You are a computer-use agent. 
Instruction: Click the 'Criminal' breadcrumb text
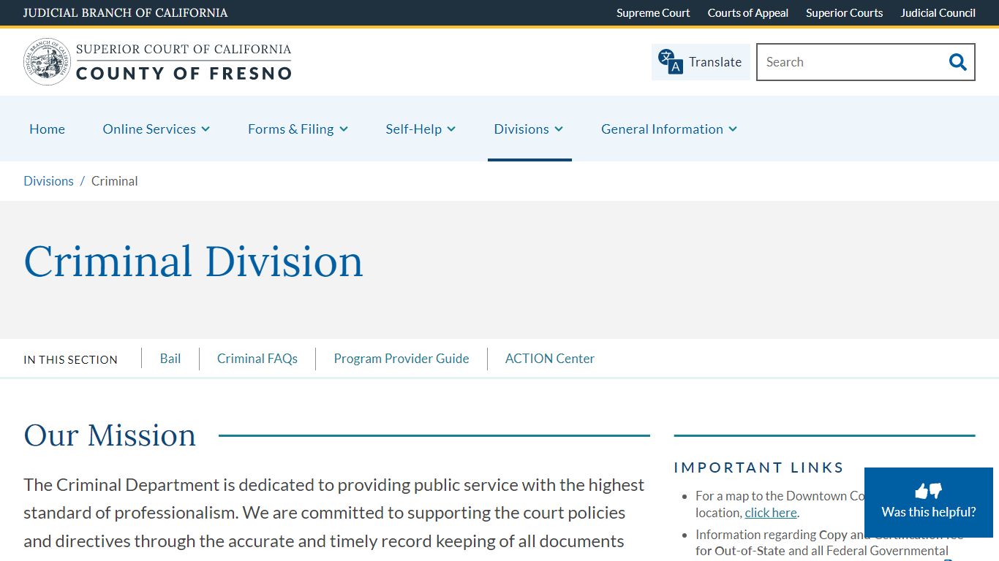tap(114, 181)
